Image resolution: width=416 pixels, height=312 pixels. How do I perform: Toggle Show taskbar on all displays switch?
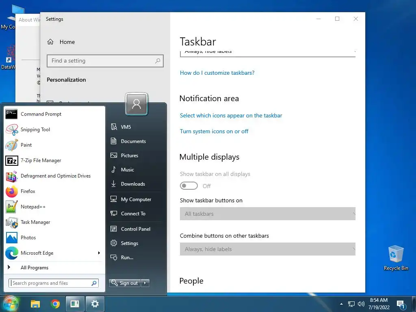(x=188, y=186)
